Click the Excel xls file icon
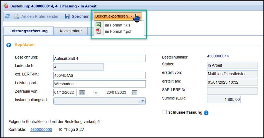The width and height of the screenshot is (264, 138). coord(98,25)
